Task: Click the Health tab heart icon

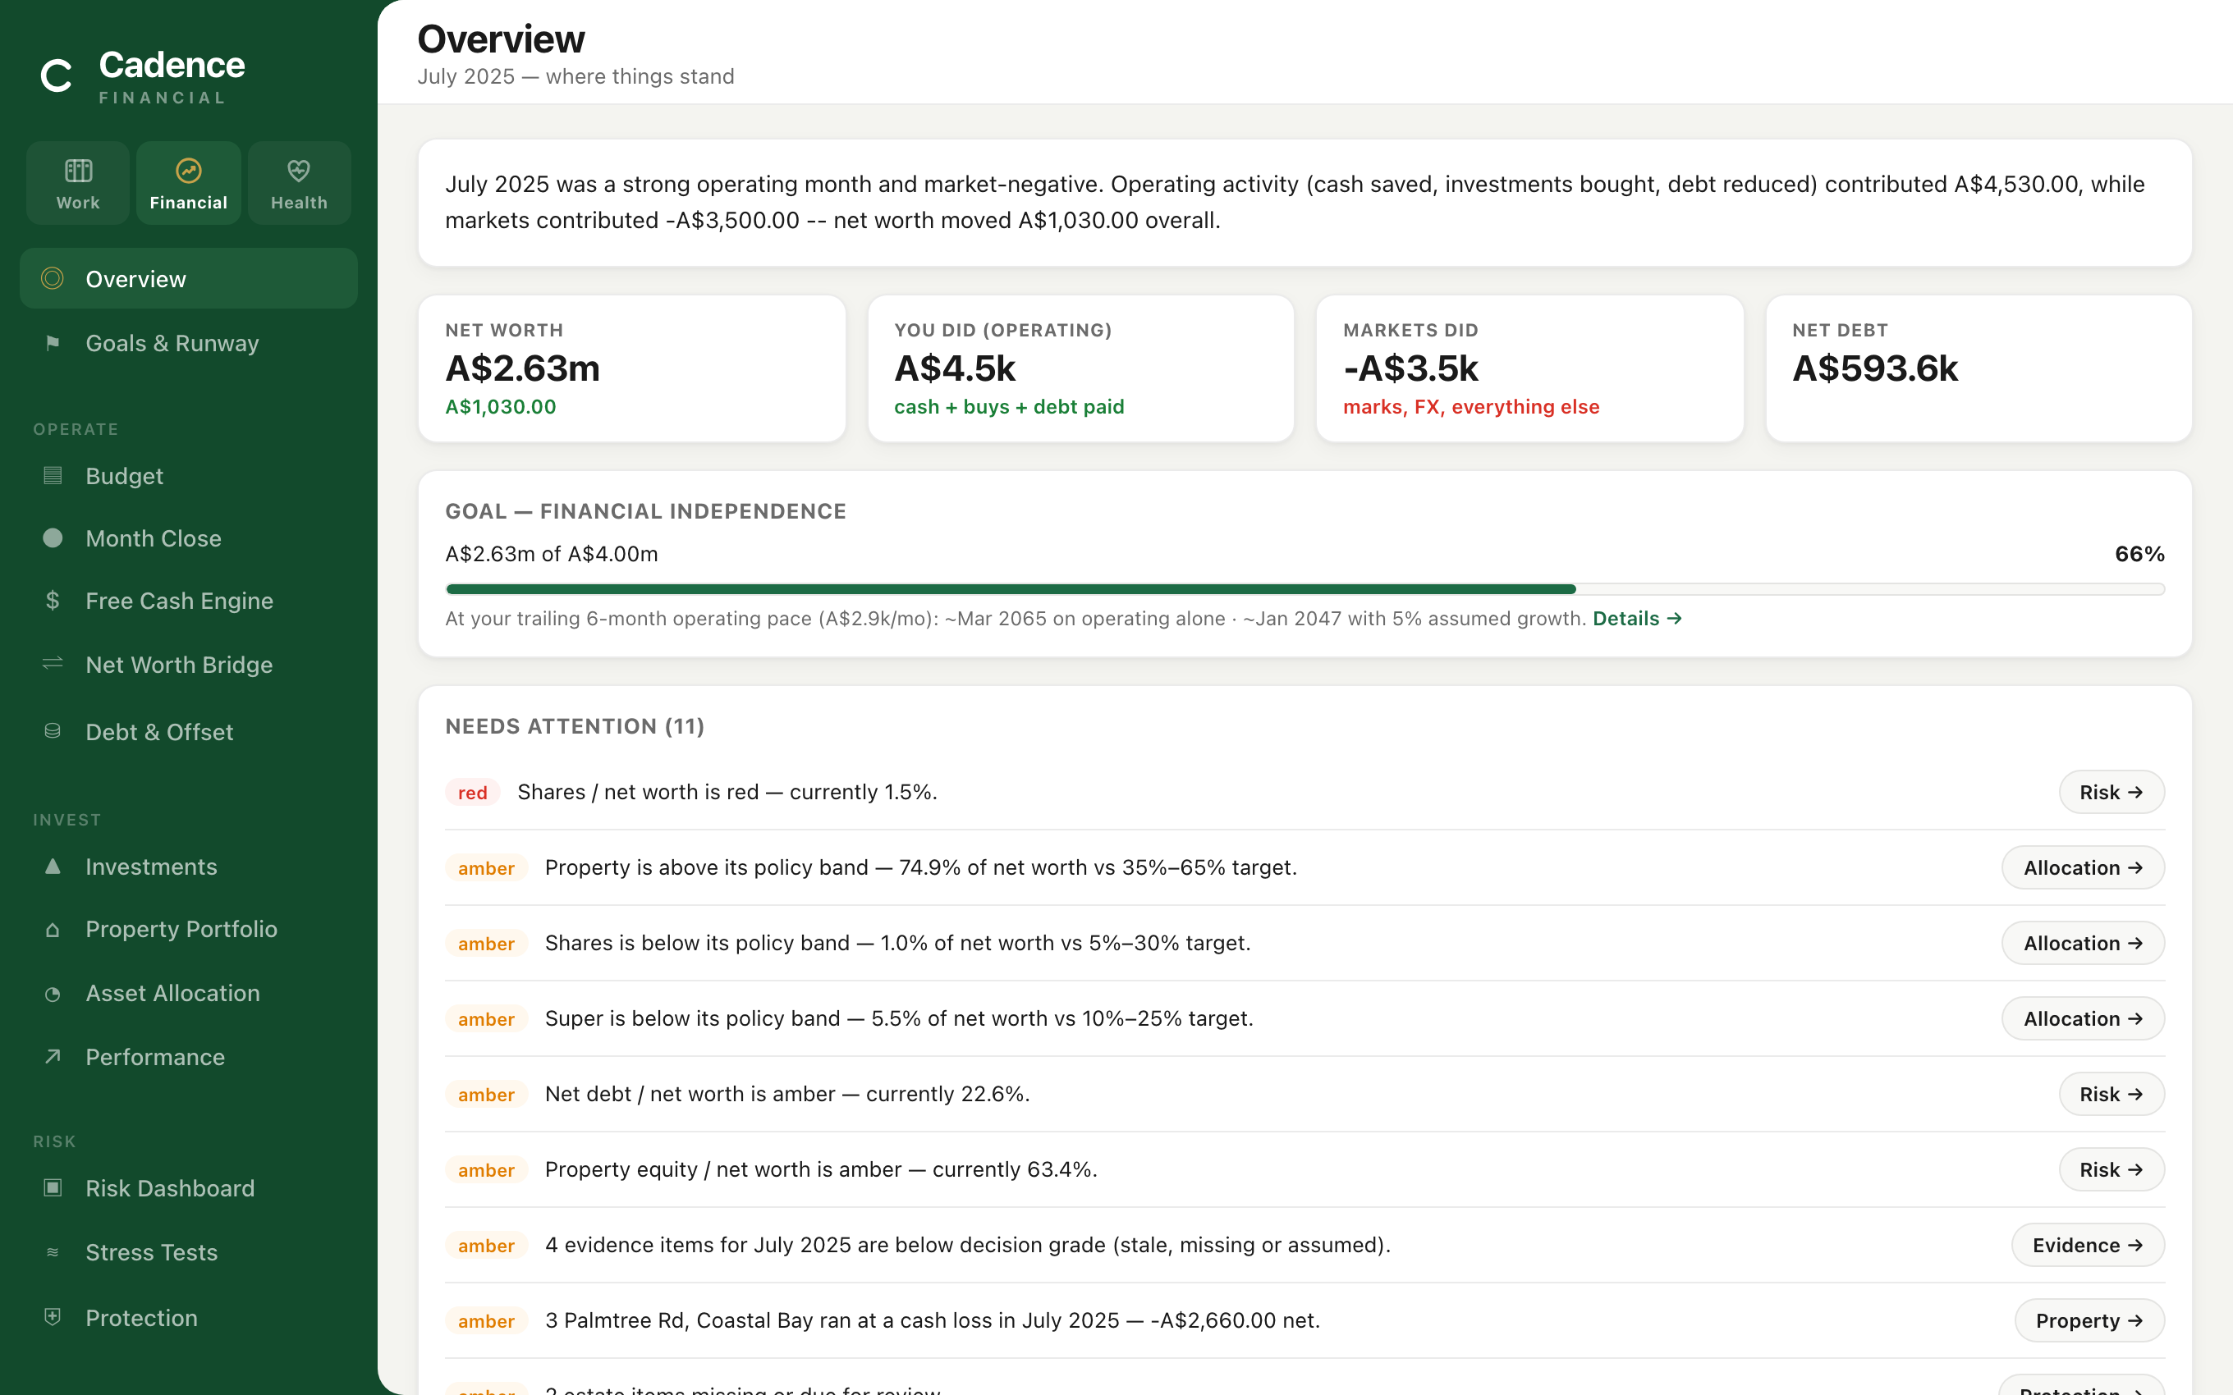Action: tap(298, 171)
